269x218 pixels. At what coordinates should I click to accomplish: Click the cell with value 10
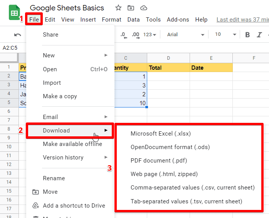(131, 103)
